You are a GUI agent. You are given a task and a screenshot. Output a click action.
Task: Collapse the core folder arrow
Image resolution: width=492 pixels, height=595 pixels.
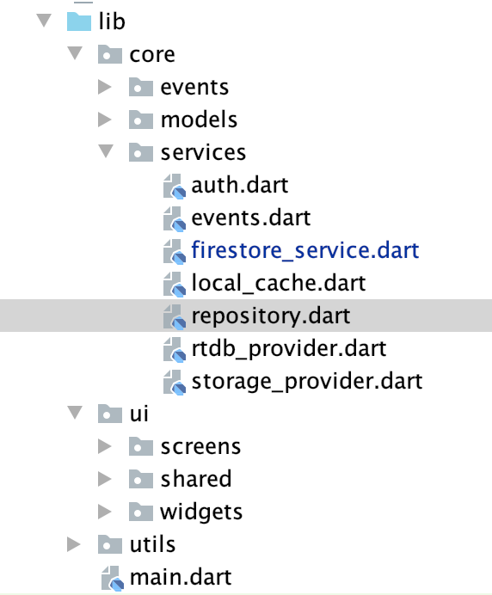[75, 52]
